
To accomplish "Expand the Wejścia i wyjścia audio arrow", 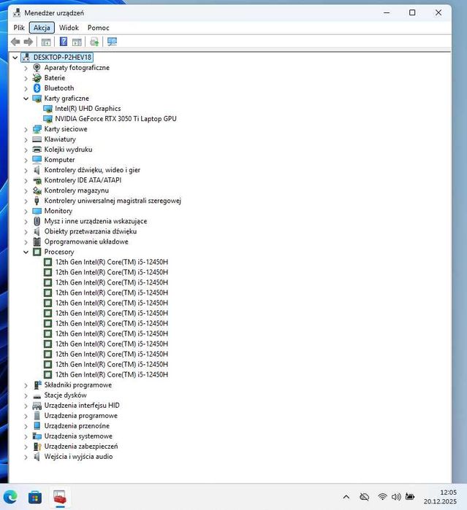I will tap(26, 457).
